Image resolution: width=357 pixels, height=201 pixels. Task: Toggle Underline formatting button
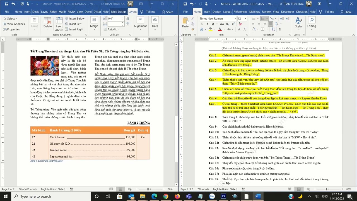213,24
